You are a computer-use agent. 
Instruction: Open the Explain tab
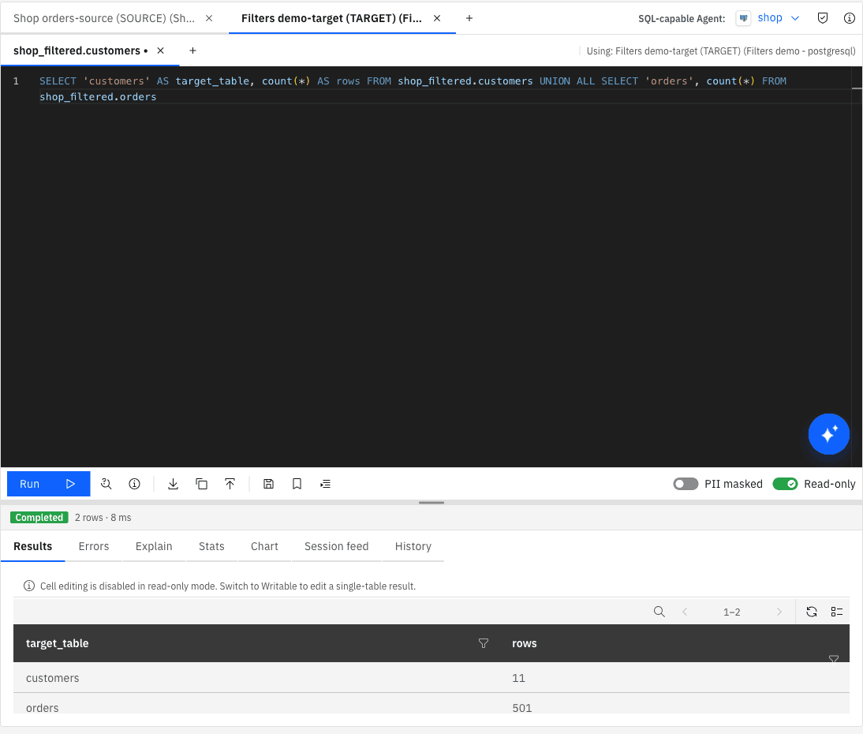tap(154, 546)
